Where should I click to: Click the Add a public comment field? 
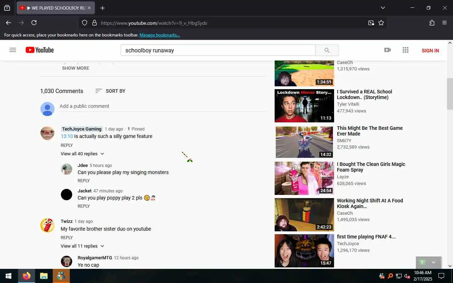(x=163, y=106)
